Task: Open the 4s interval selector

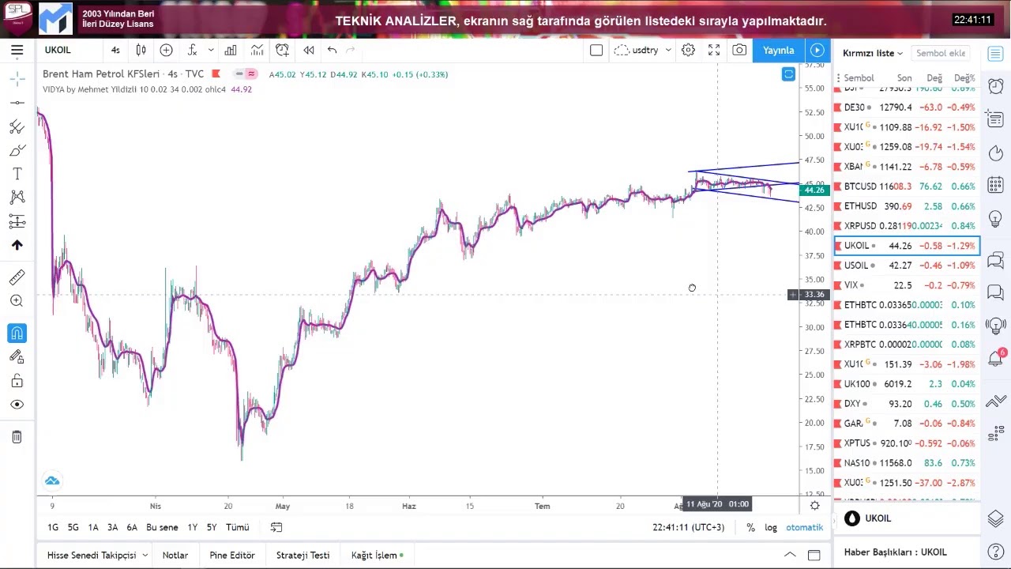Action: 115,50
